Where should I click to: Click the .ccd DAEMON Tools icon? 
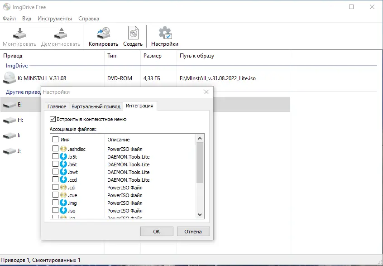63,179
